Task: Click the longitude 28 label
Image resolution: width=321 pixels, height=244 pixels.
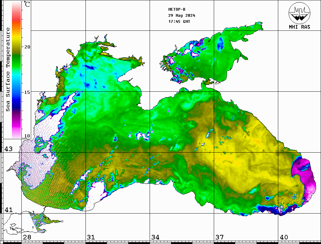Action: (27, 237)
